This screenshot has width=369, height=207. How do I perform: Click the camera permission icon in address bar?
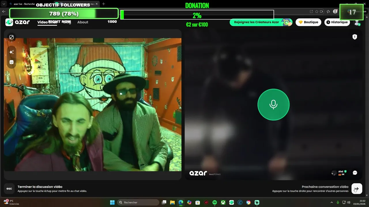click(321, 11)
